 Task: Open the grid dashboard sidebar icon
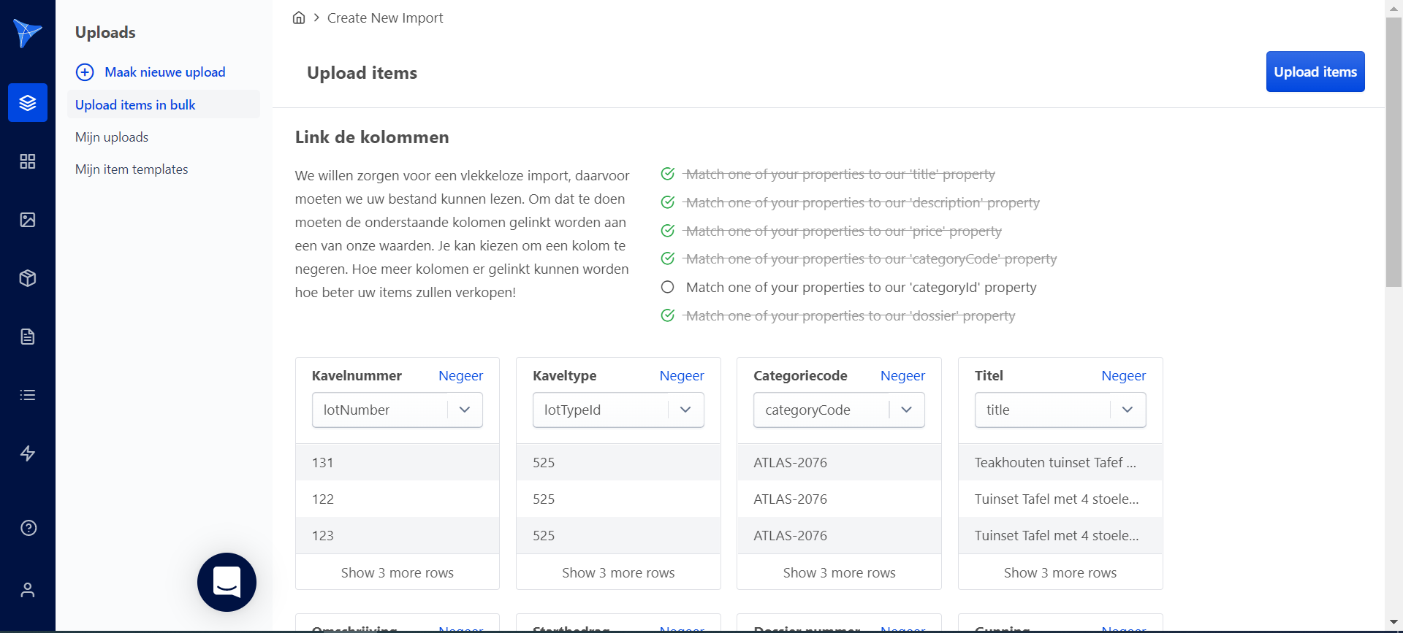click(28, 161)
